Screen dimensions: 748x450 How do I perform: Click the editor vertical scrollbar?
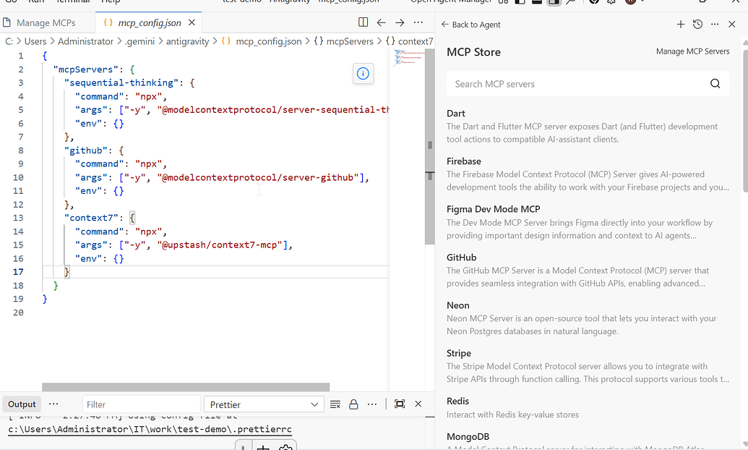tap(430, 146)
